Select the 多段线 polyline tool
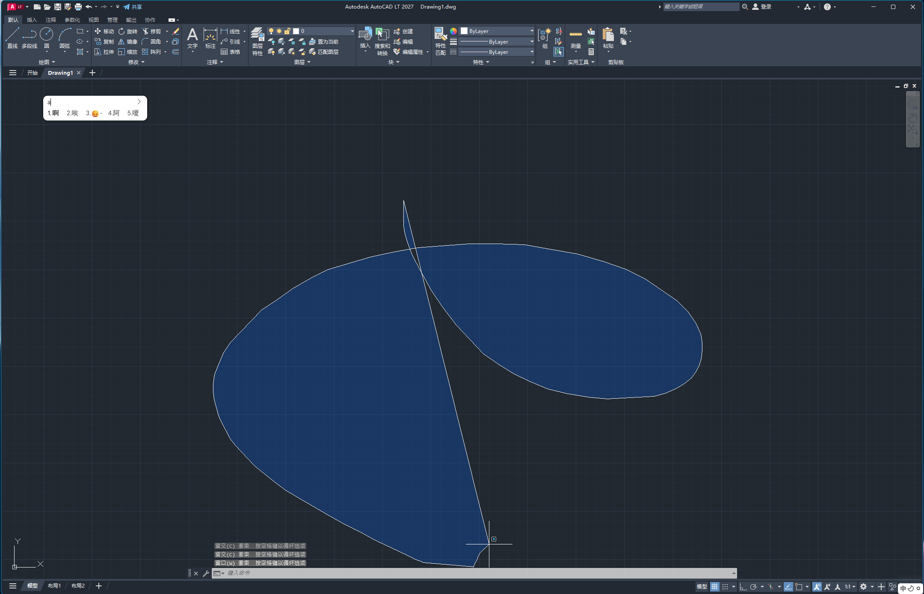The image size is (924, 594). [30, 38]
